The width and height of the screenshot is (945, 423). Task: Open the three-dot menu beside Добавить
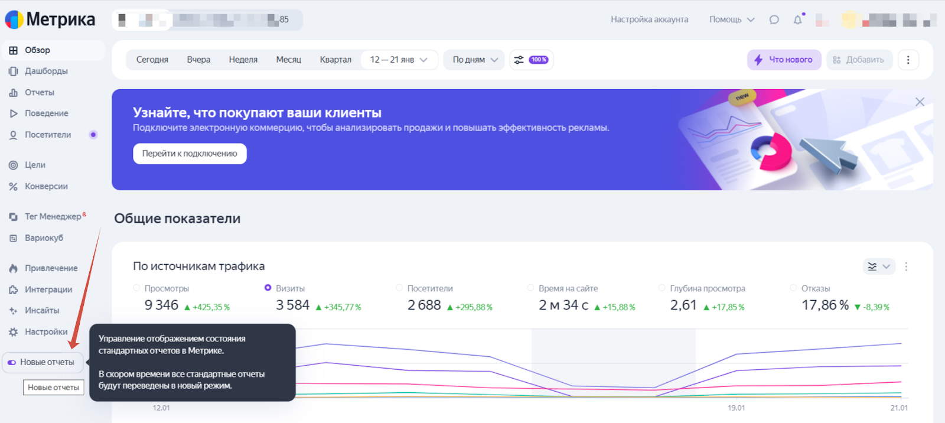coord(908,60)
